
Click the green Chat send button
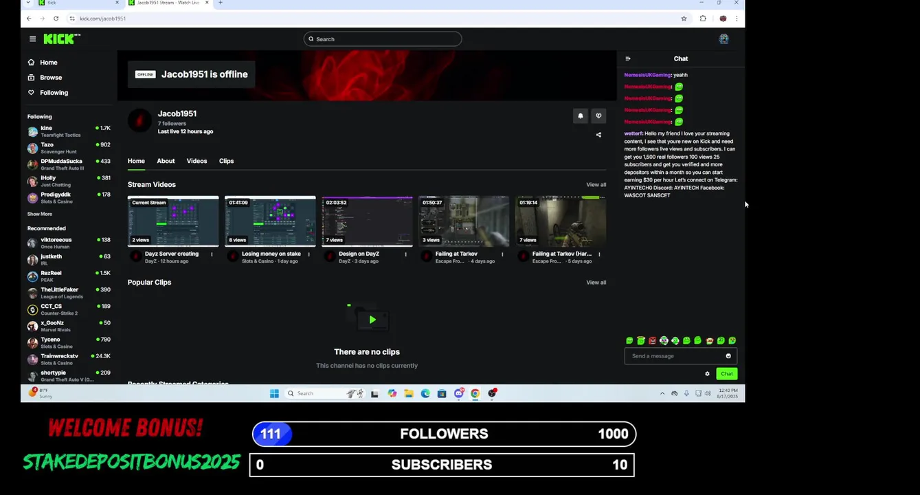point(727,374)
